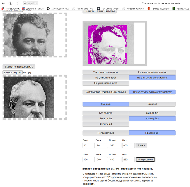Open the '12 основных упра' bookmark
The image size is (190, 187).
[x=58, y=8]
